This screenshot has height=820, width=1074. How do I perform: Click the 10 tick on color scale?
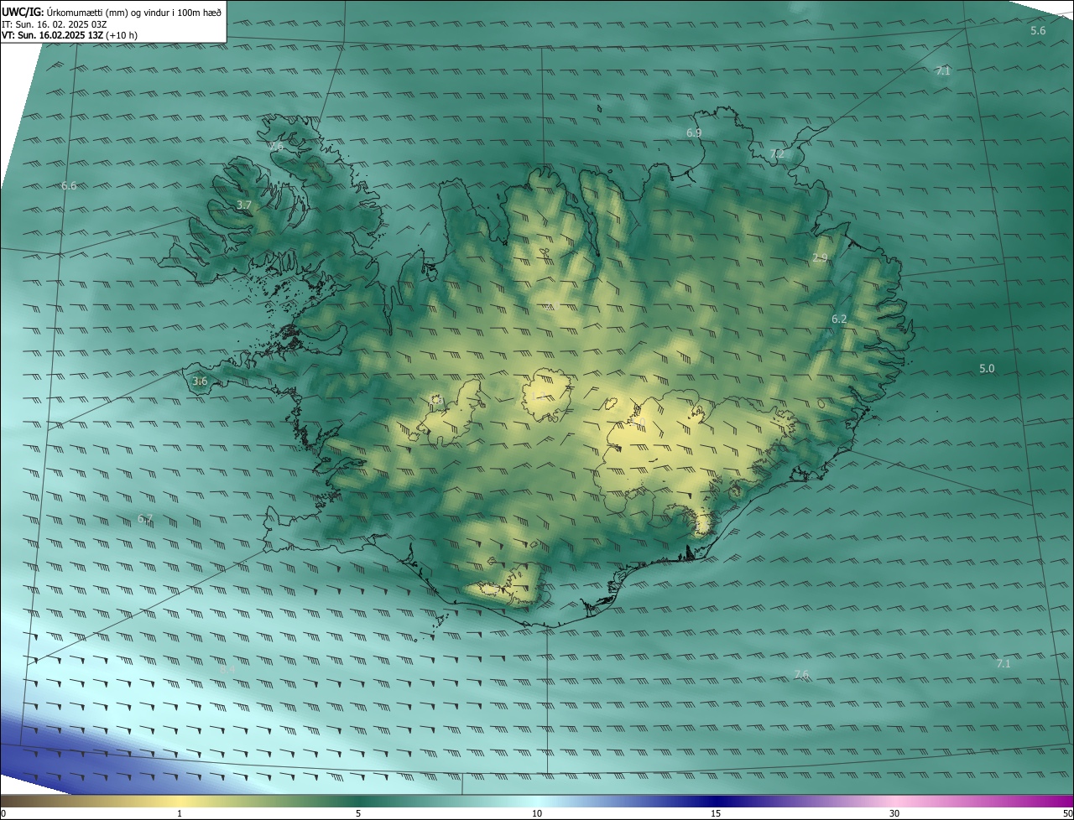tap(537, 813)
